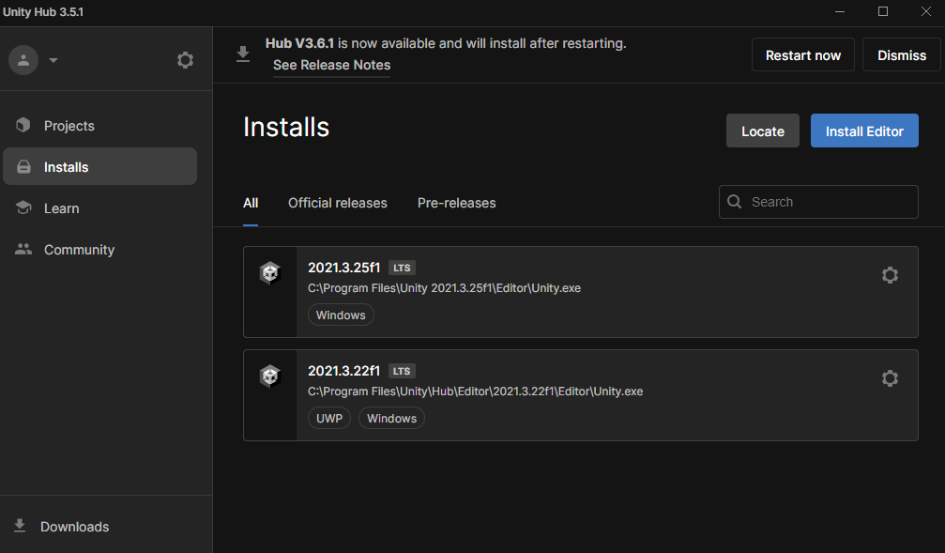Click path C:\Program Files\Unity 2021.3.25f1\Editor\Unity.exe
The width and height of the screenshot is (945, 553).
click(x=444, y=288)
